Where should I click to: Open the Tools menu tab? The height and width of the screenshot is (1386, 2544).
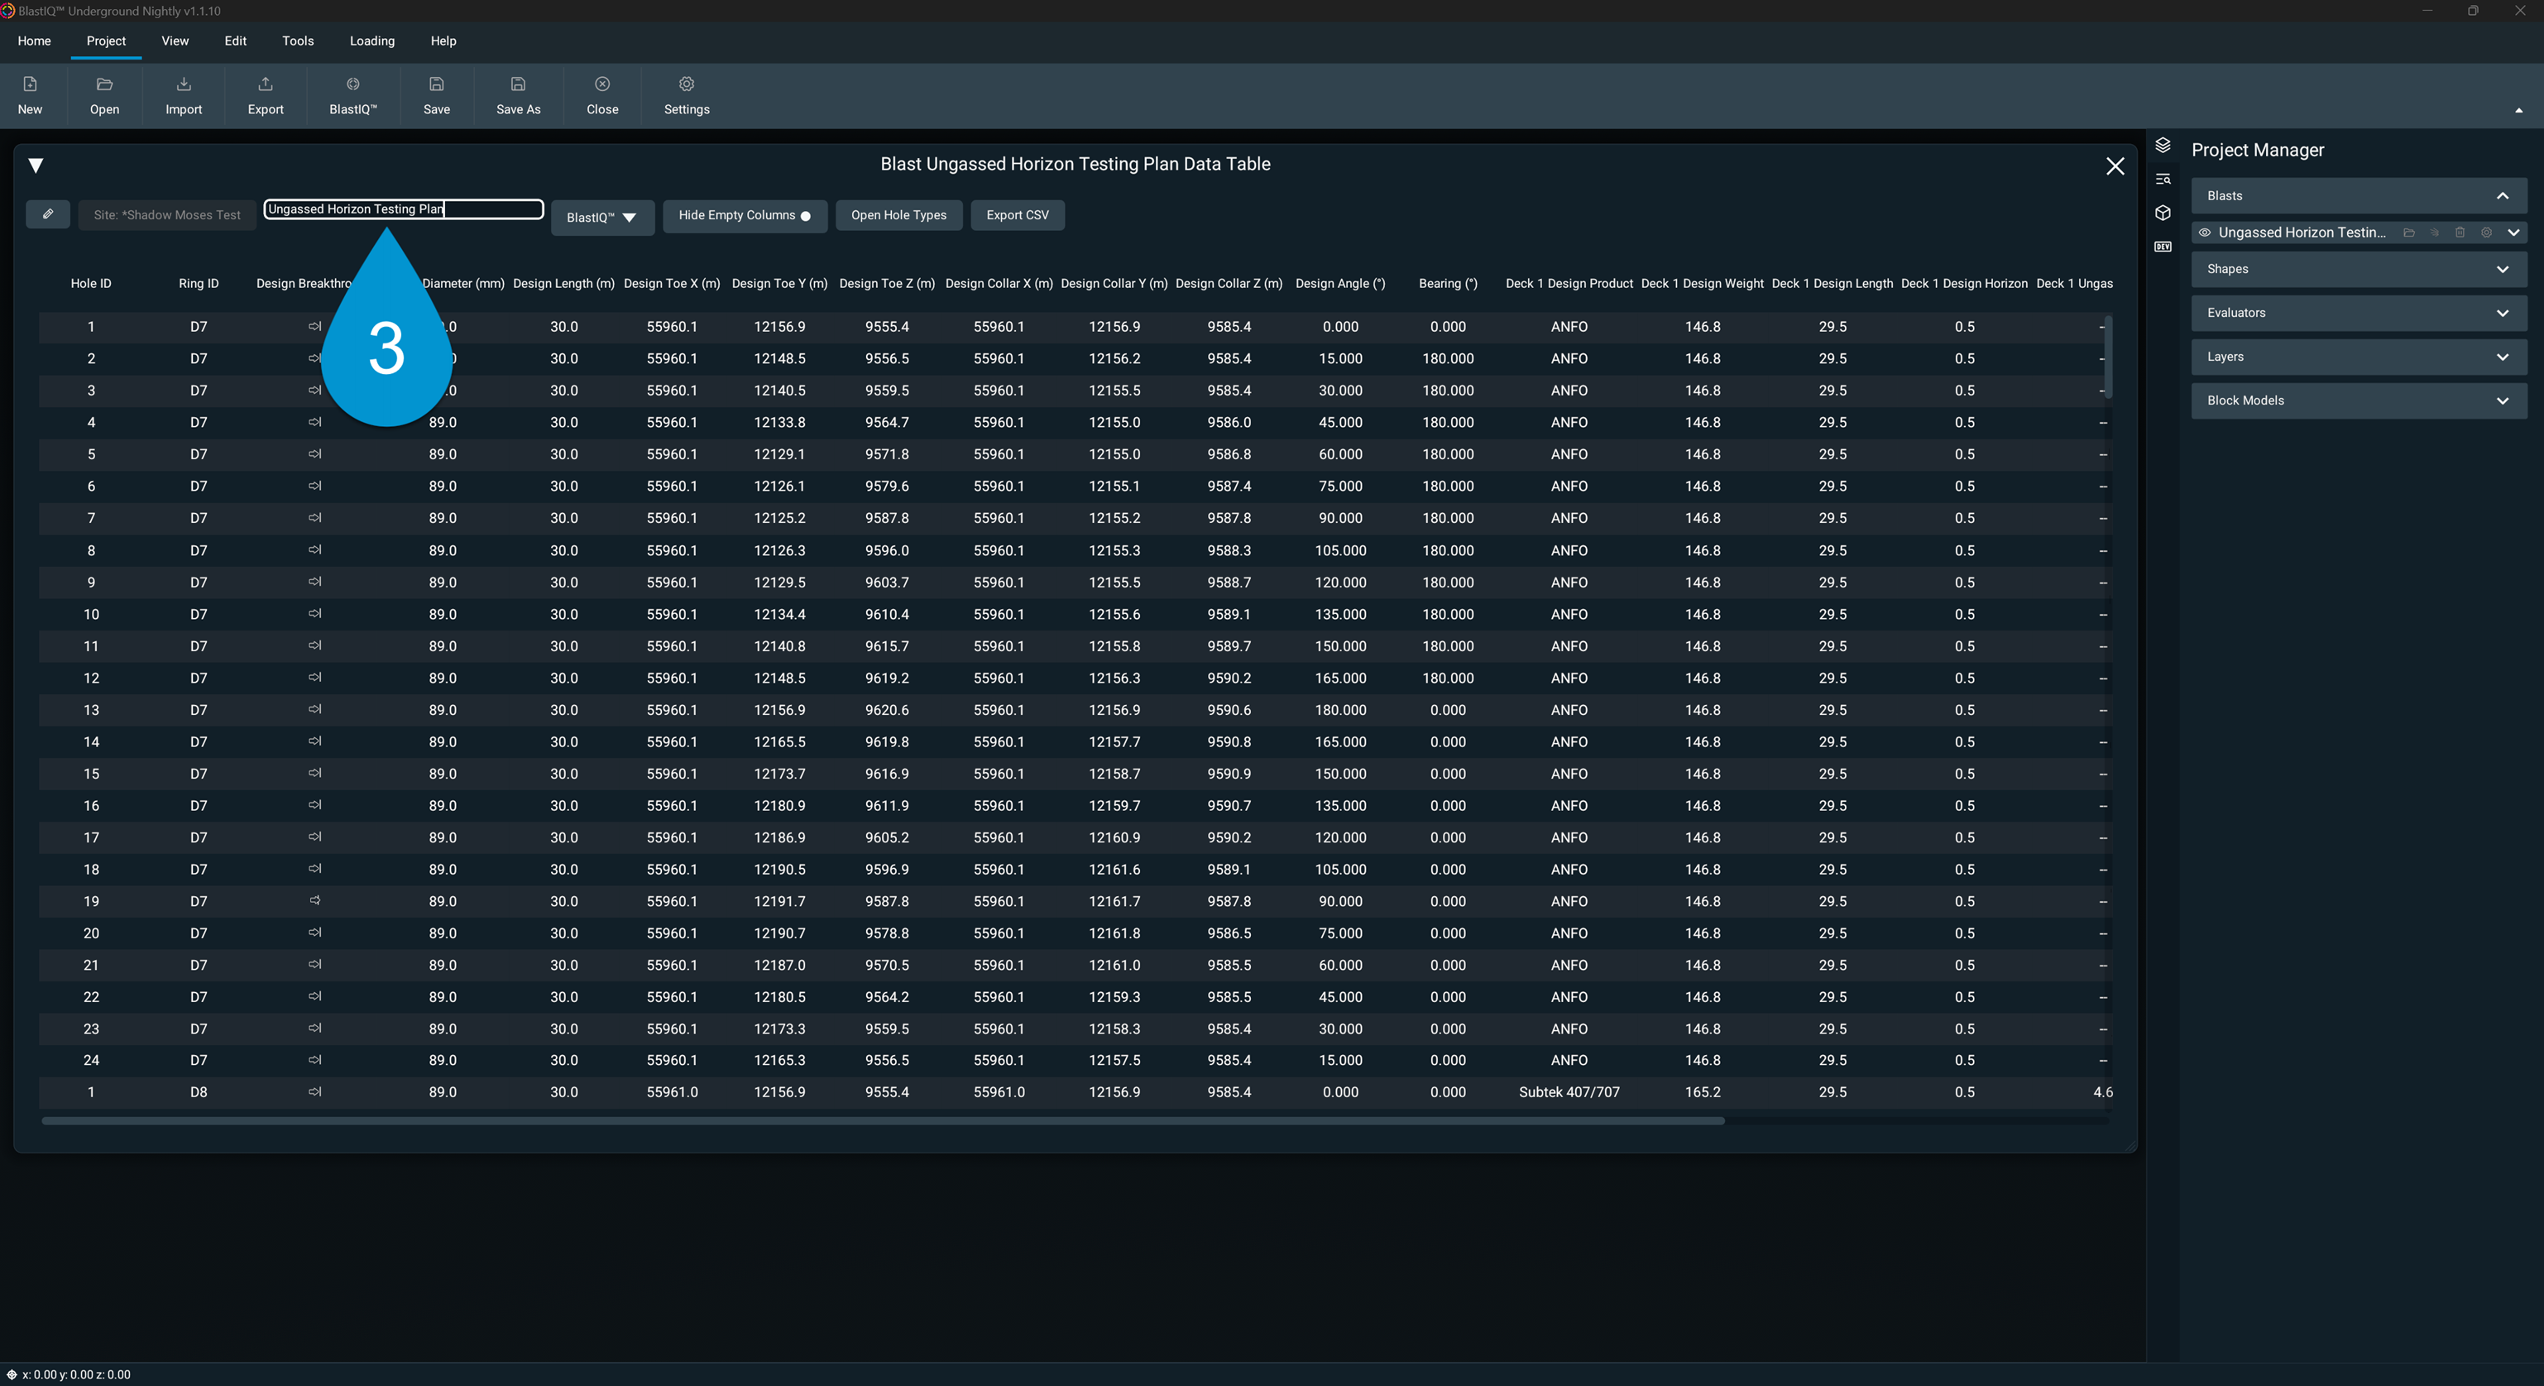coord(297,41)
